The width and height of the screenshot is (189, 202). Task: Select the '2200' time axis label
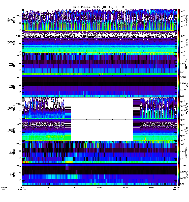[22, 188]
